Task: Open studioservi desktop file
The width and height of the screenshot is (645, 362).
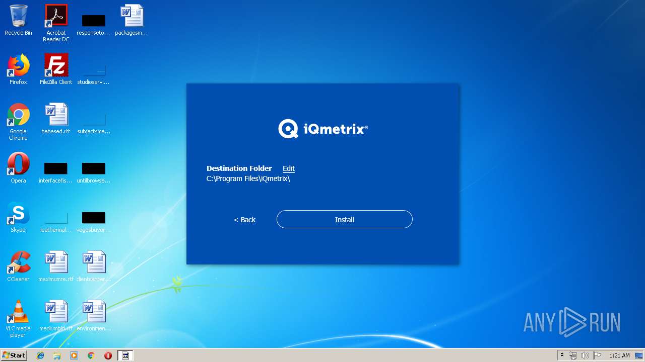Action: point(93,74)
